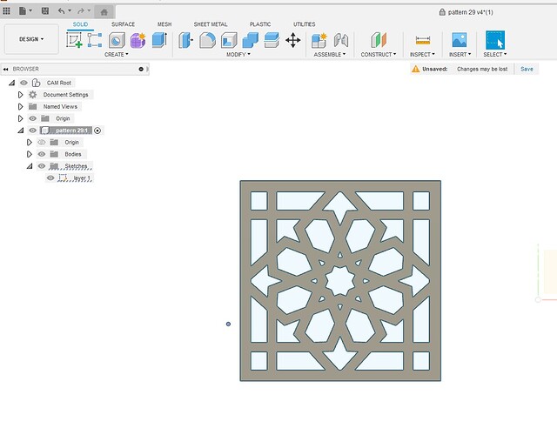The width and height of the screenshot is (557, 435).
Task: Go to the Home tab icon
Action: pyautogui.click(x=104, y=12)
